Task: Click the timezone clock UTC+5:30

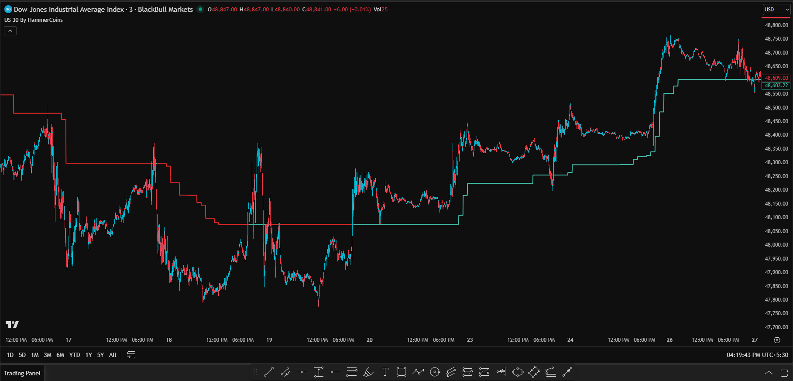Action: click(757, 355)
